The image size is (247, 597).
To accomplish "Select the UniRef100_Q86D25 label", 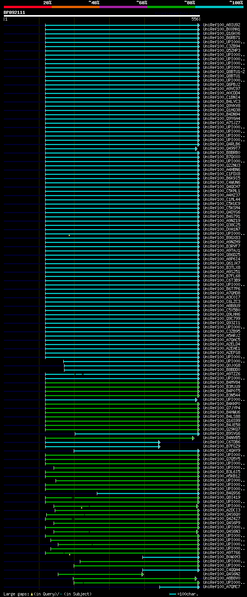I will (x=222, y=255).
